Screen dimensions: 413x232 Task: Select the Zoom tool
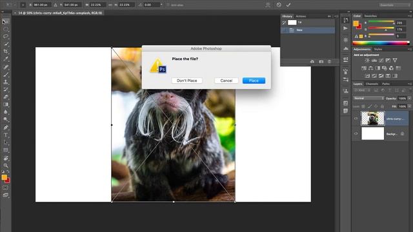(x=6, y=166)
